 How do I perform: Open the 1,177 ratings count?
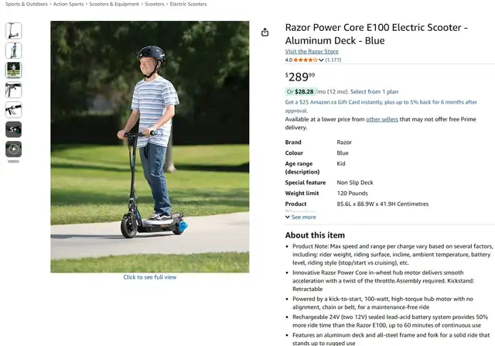[333, 60]
